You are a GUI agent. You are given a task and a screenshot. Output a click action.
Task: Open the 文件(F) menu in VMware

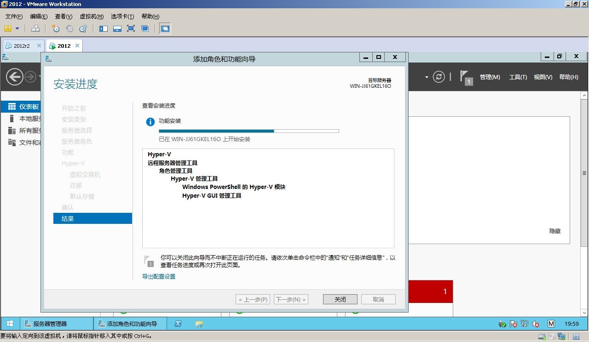click(14, 17)
